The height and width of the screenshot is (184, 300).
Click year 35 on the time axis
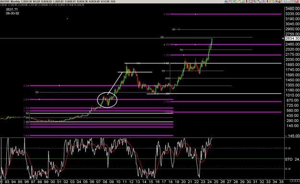[x=281, y=182]
